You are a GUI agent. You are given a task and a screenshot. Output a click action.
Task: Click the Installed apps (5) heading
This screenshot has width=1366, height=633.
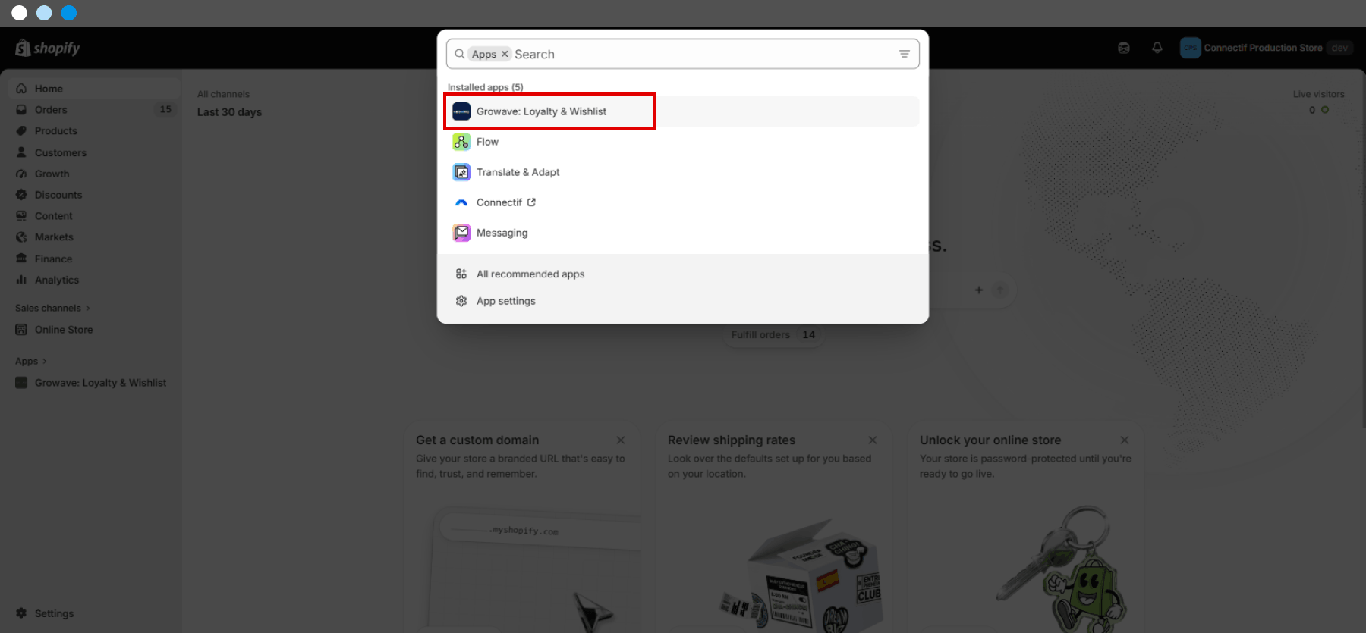coord(485,87)
